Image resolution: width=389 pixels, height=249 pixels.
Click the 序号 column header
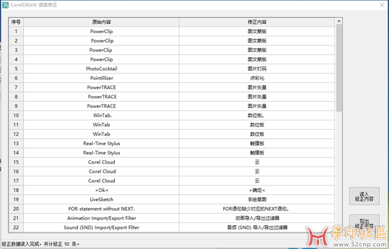pyautogui.click(x=16, y=22)
